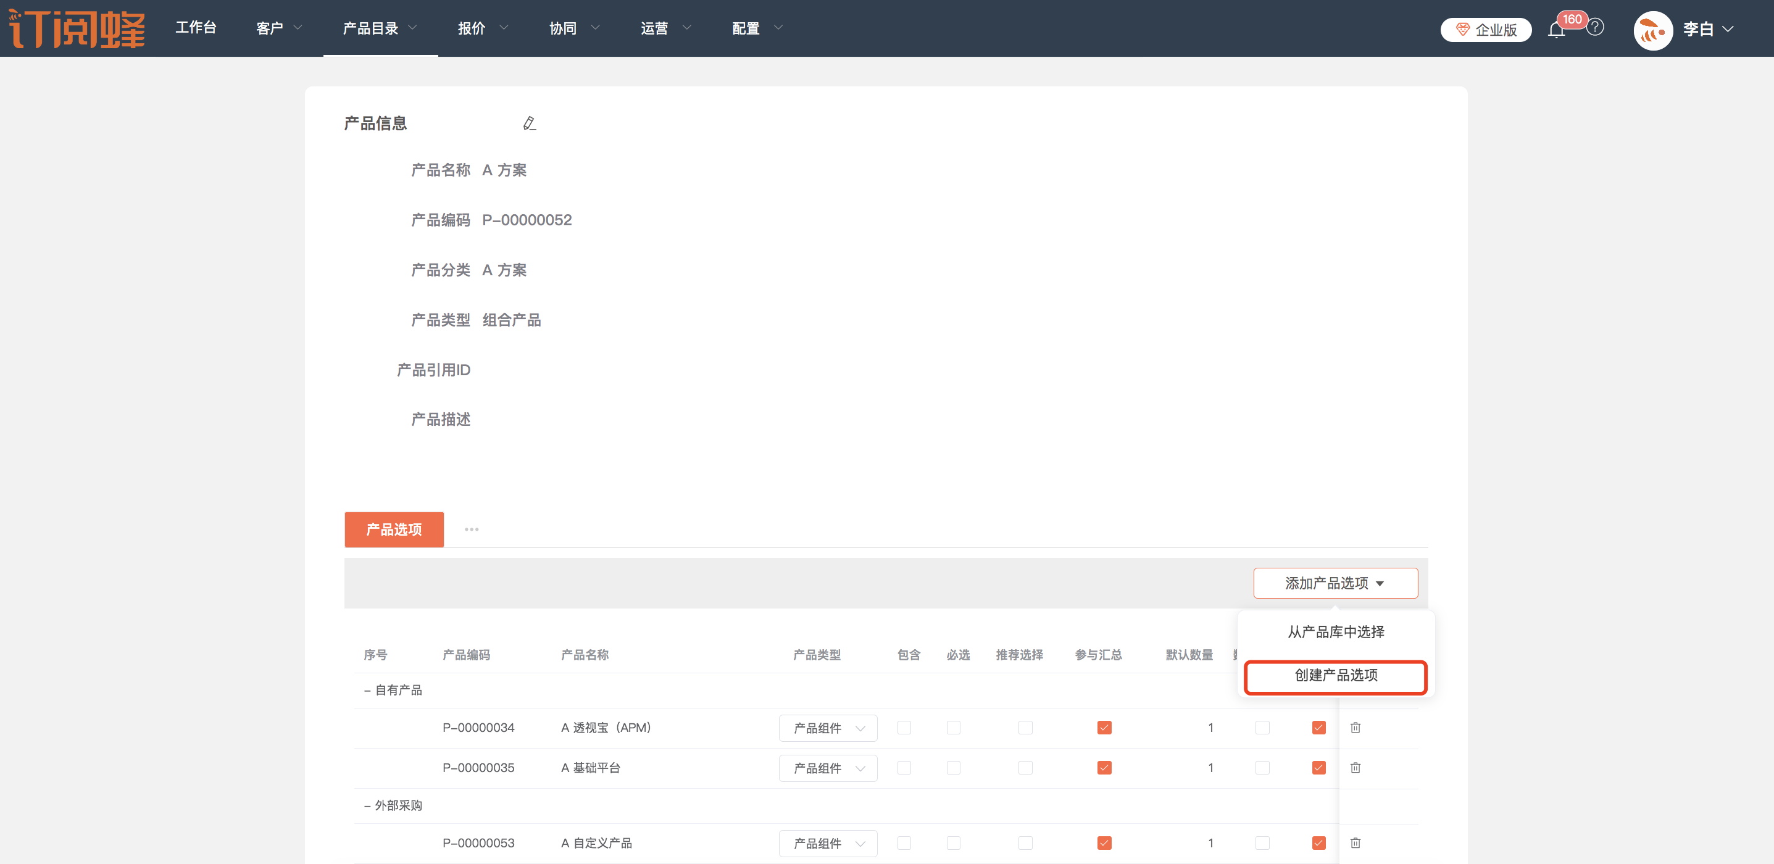1774x864 pixels.
Task: Switch to the 产品选项 tab
Action: [394, 529]
